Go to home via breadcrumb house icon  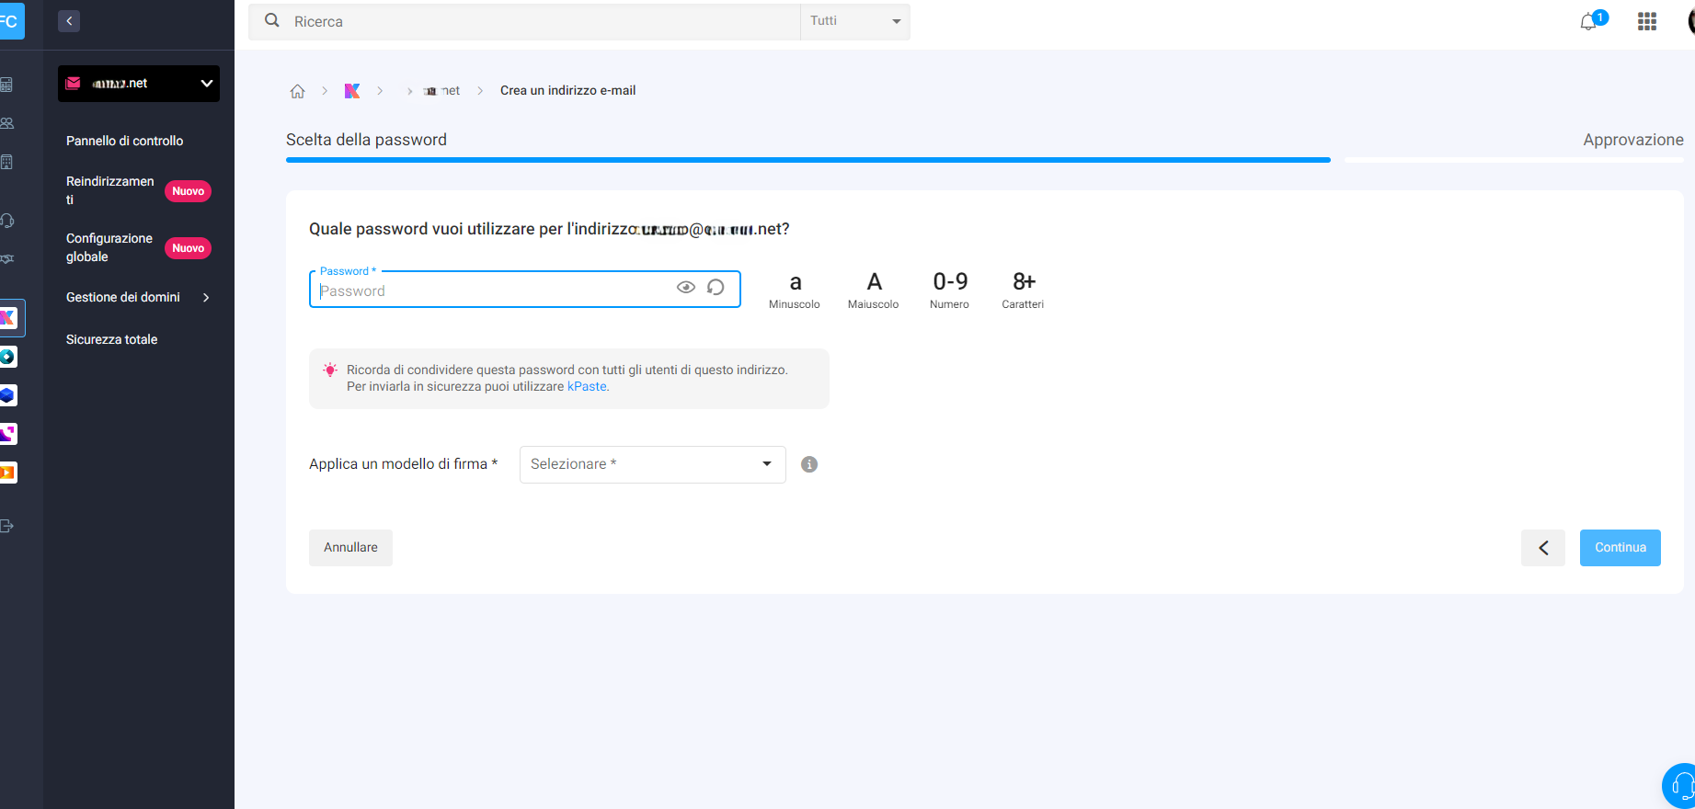(x=297, y=91)
